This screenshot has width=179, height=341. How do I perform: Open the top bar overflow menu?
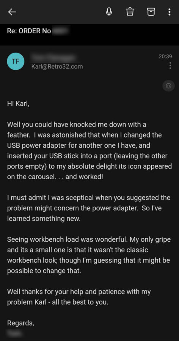click(x=170, y=12)
